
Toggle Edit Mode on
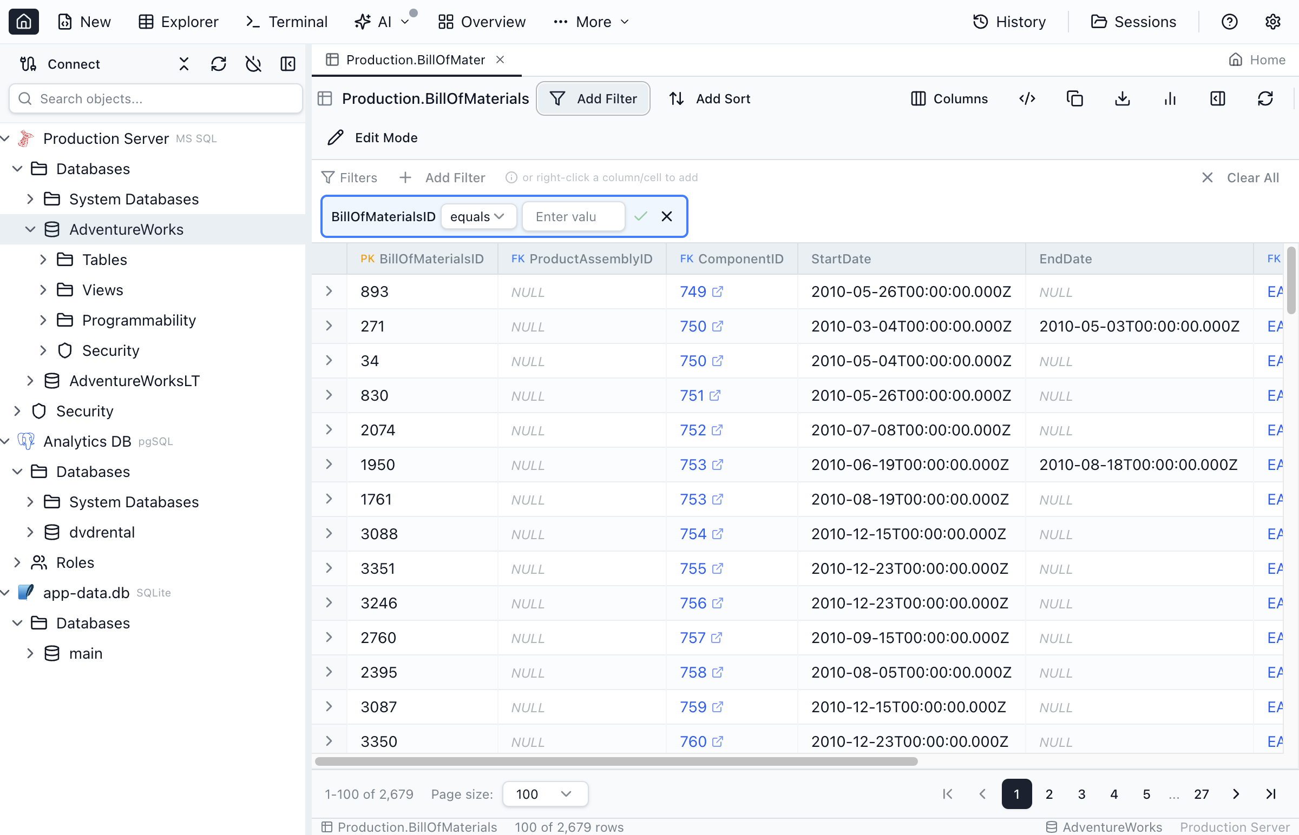(x=373, y=138)
